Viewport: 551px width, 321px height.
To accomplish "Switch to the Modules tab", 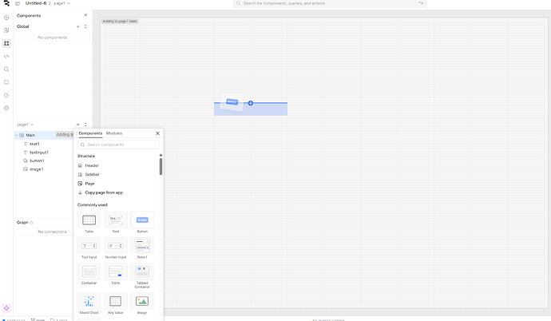I will (114, 133).
